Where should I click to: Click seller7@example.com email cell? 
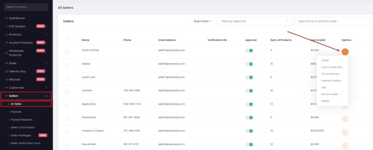172,77
